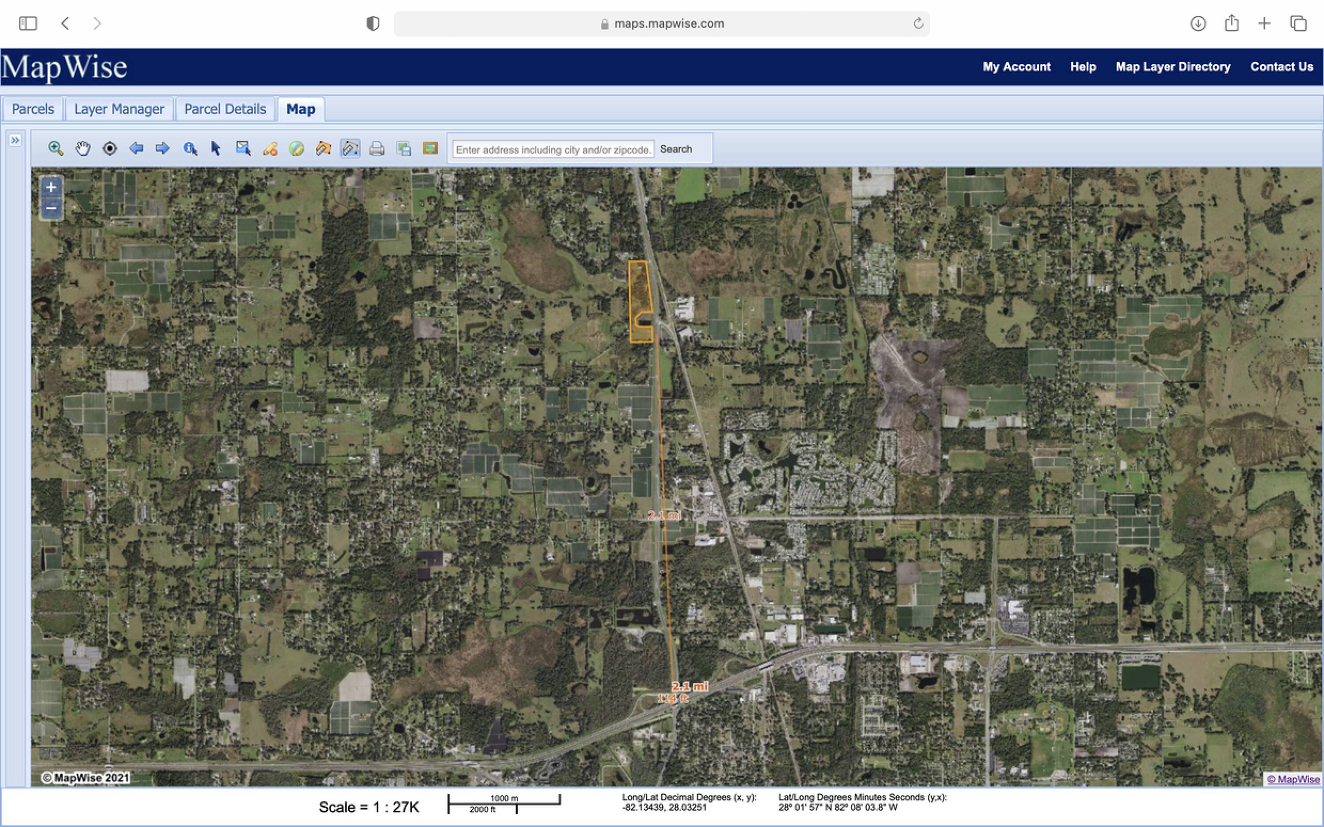This screenshot has width=1324, height=827.
Task: Activate the pan hand tool
Action: (83, 148)
